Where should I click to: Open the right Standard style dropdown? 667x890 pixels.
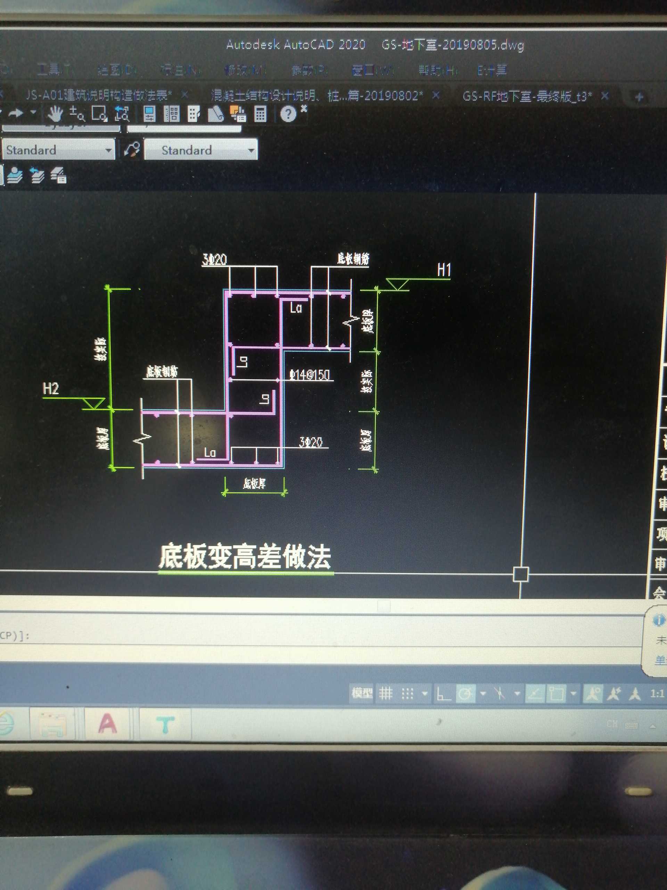251,151
